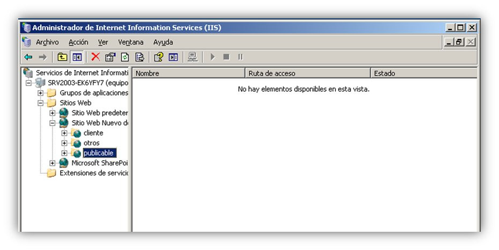Restore the inner MDI child window
The width and height of the screenshot is (499, 250).
click(459, 42)
